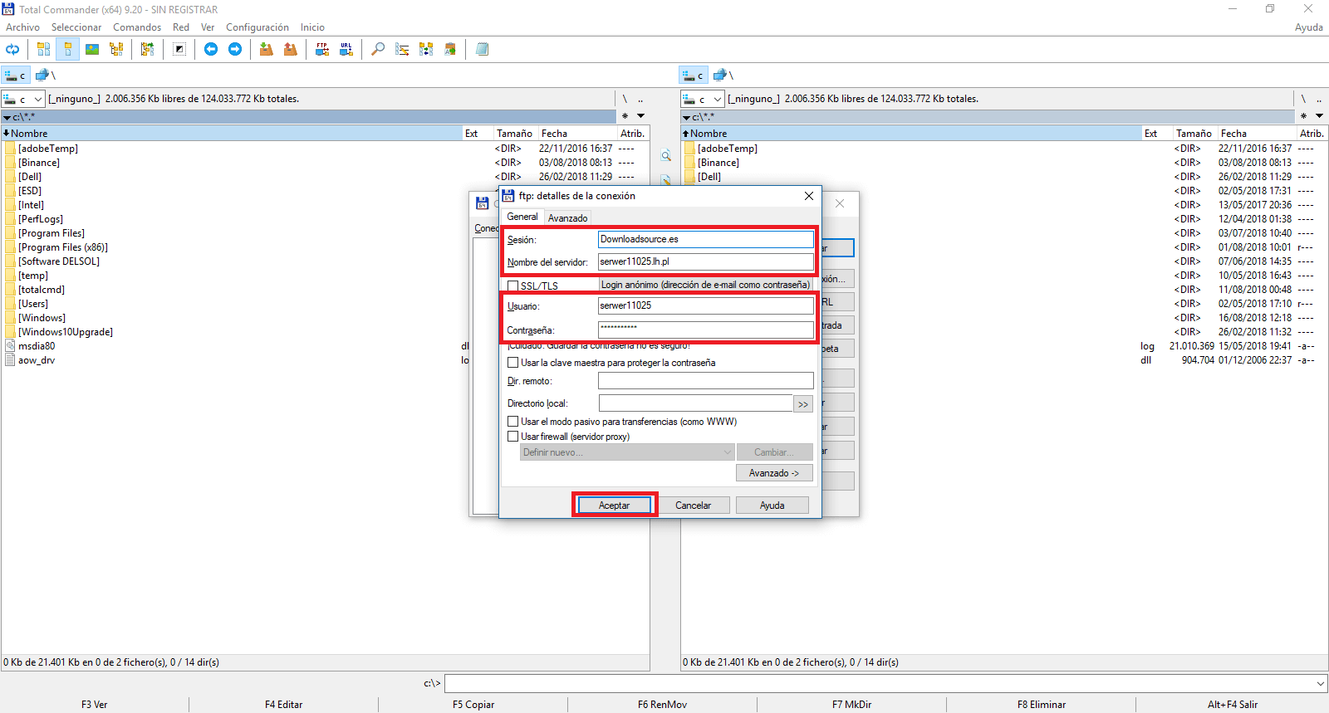Show directory tree view icon
1329x713 pixels.
click(x=116, y=49)
